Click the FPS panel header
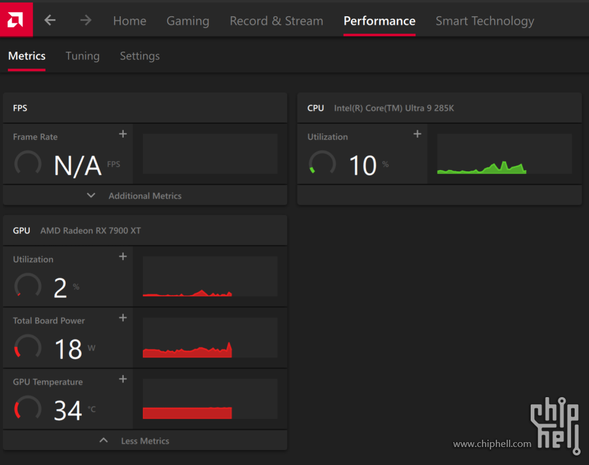The width and height of the screenshot is (589, 465). tap(145, 108)
